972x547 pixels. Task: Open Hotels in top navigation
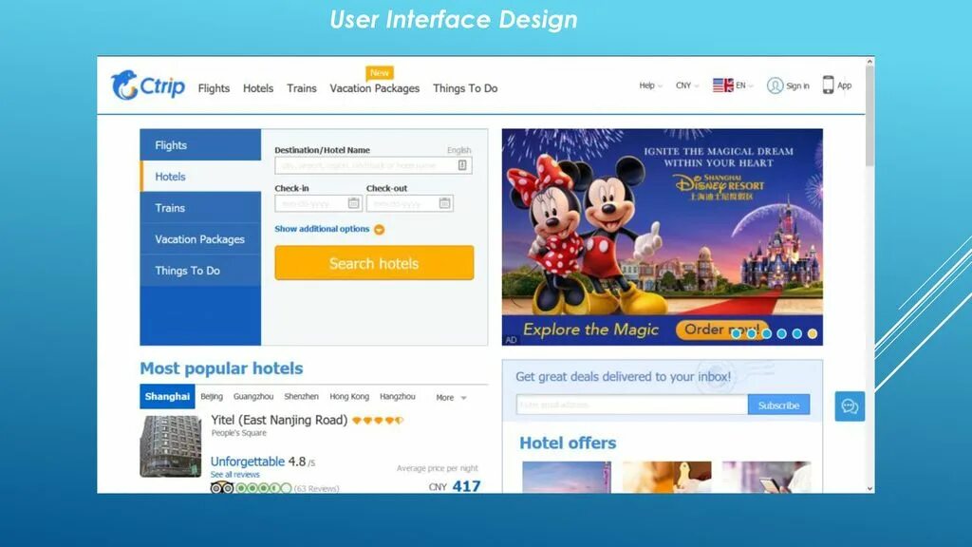pyautogui.click(x=258, y=88)
